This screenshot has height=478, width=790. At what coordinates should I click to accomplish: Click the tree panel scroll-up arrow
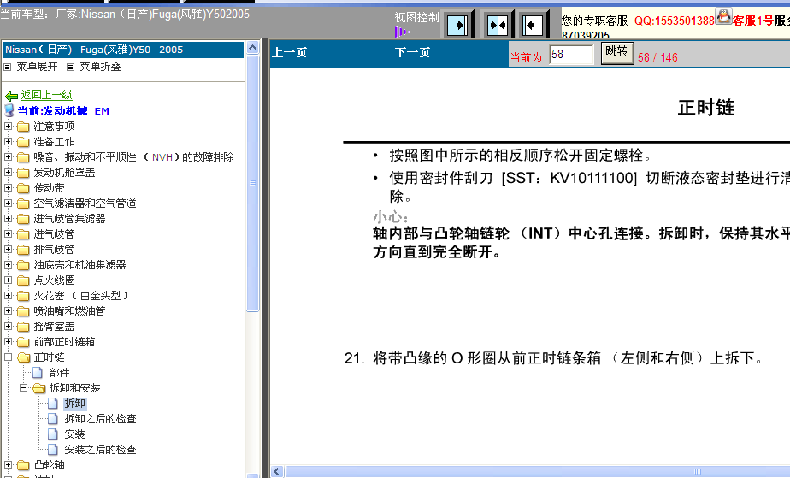coord(253,48)
